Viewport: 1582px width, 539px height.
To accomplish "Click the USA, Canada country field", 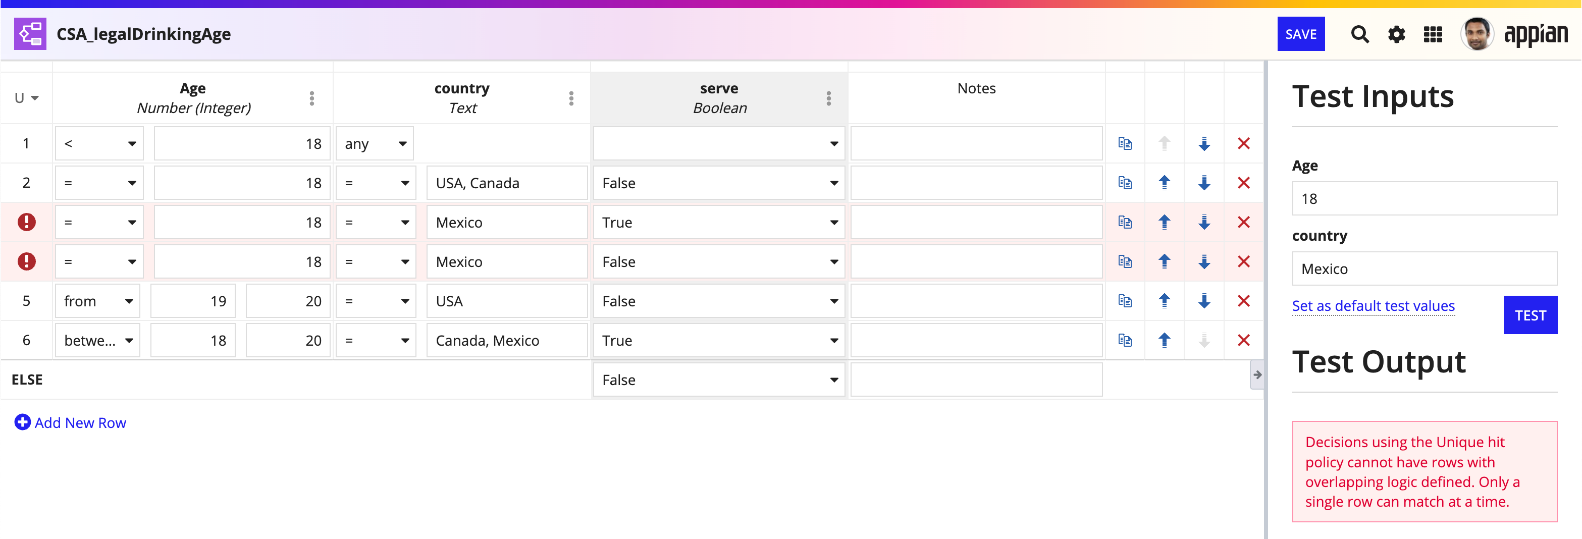I will [507, 183].
